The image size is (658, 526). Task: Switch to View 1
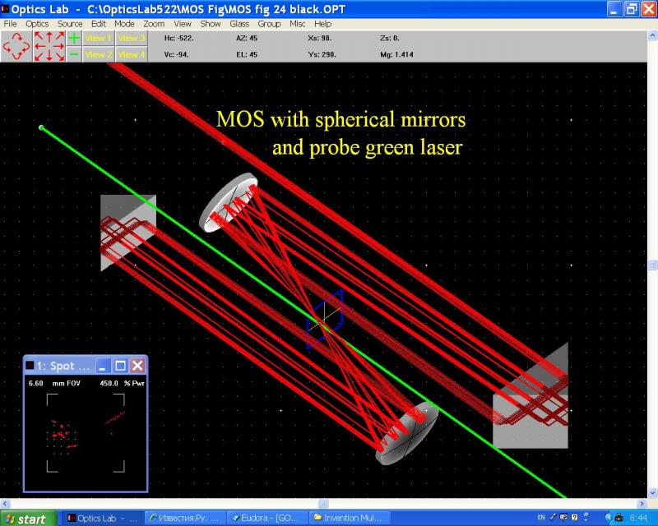coord(99,38)
